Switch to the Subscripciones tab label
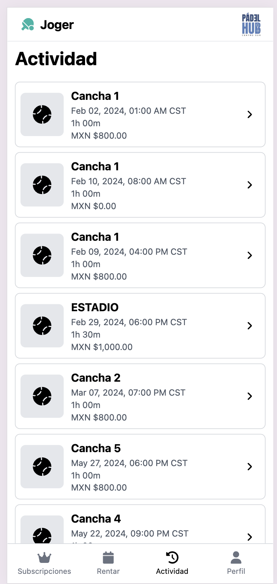The image size is (277, 584). tap(44, 571)
